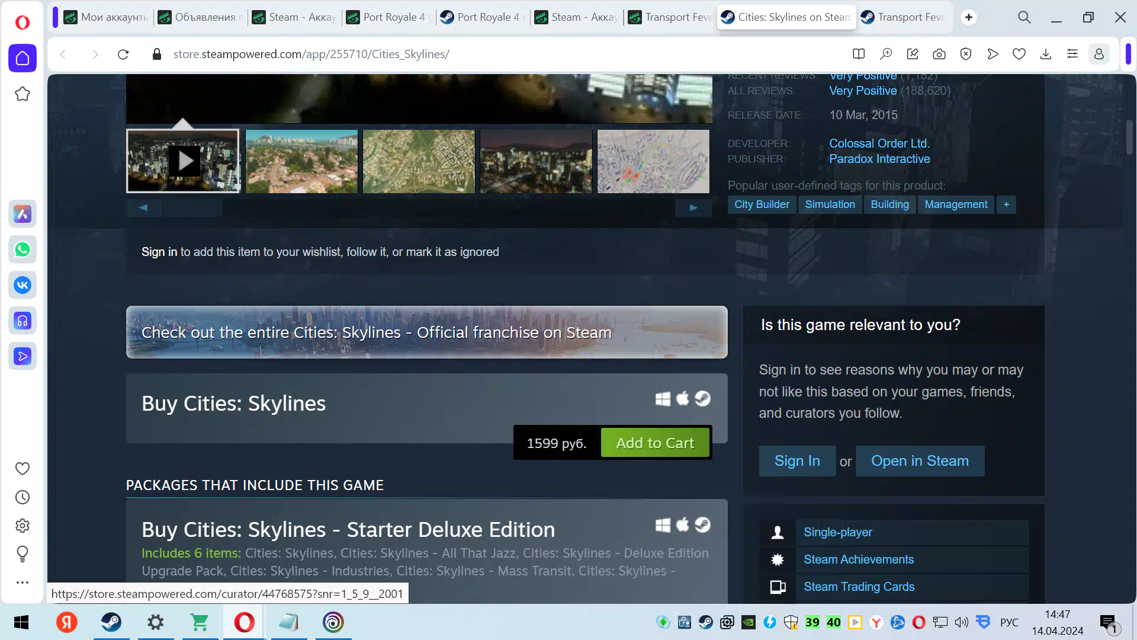Open publisher Paradox Interactive link
Screen dimensions: 1137x640
[x=879, y=159]
